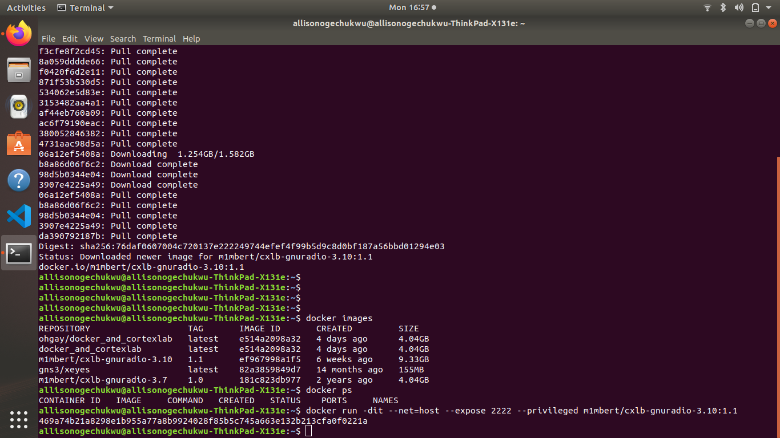Screen dimensions: 780x438
Task: Open the File menu
Action: [49, 39]
